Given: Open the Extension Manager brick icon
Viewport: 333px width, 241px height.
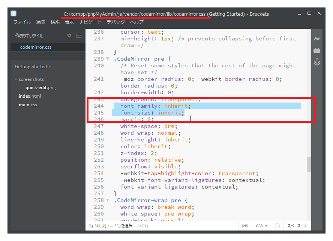Looking at the screenshot, I should point(317,50).
